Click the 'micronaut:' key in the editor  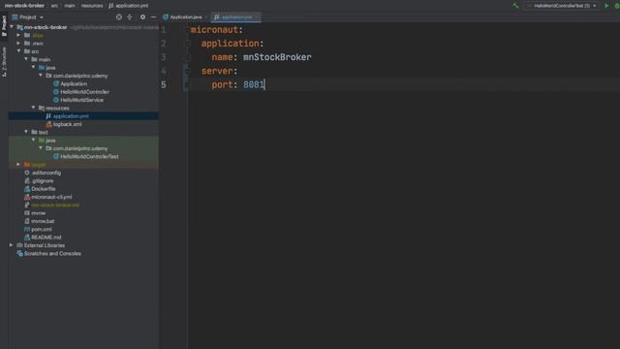click(217, 30)
